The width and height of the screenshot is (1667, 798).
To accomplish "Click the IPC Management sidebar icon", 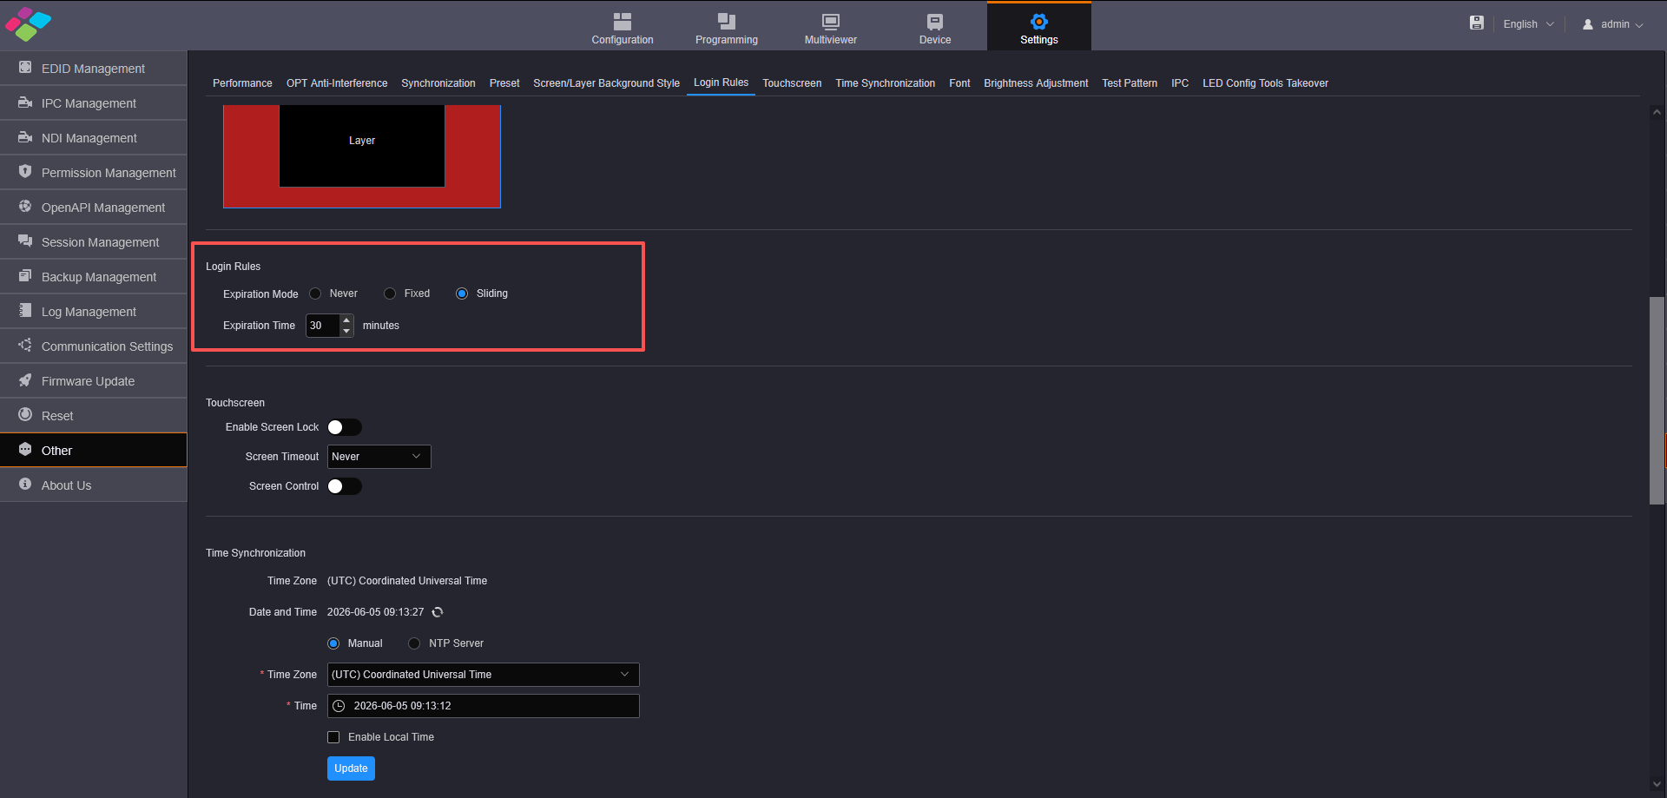I will (x=25, y=102).
